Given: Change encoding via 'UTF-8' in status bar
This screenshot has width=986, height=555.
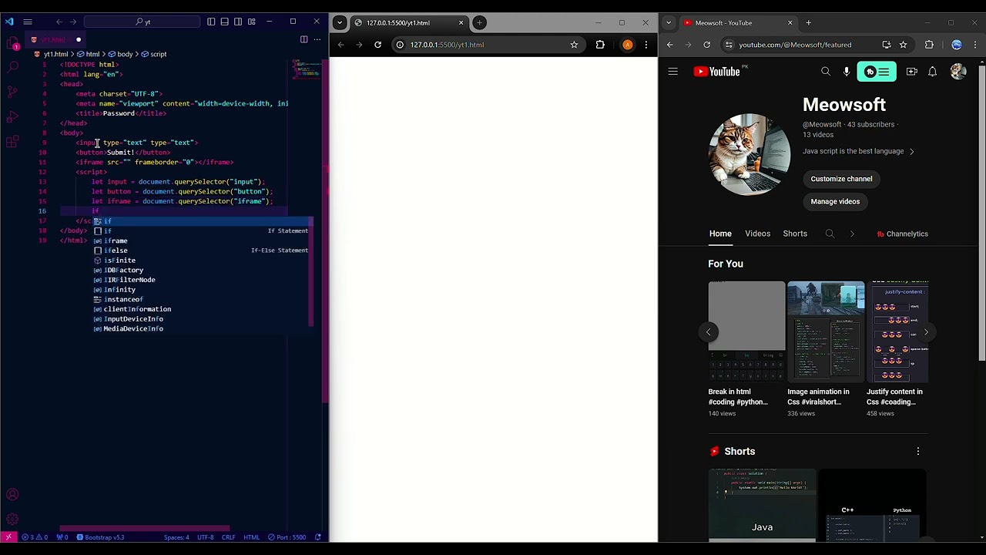Looking at the screenshot, I should coord(205,537).
